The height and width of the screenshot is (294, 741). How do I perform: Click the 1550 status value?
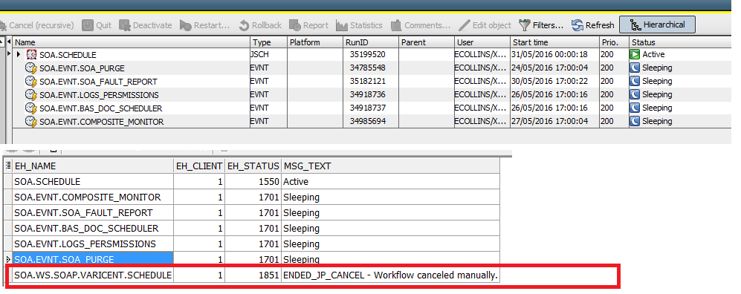(x=269, y=181)
